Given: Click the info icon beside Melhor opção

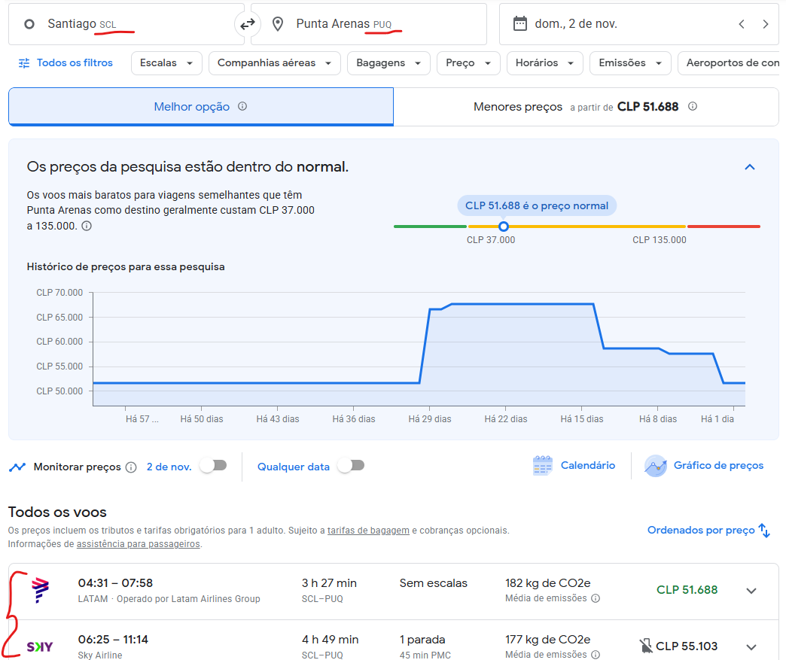Looking at the screenshot, I should pos(242,106).
